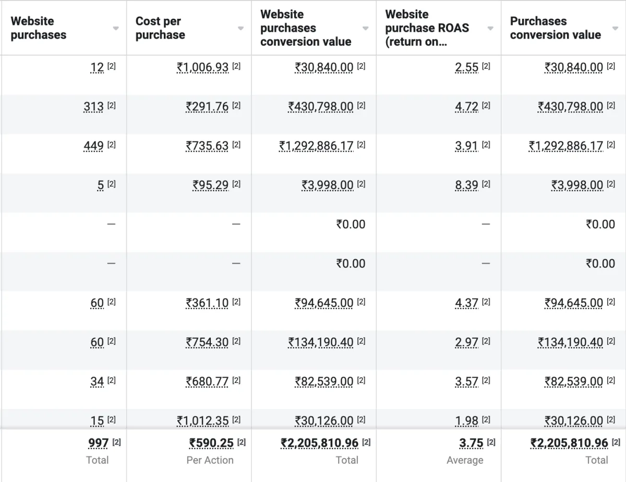Viewport: 626px width, 482px height.
Task: Click footnote [2] marker next to ₹1,006.93
Action: click(x=236, y=67)
